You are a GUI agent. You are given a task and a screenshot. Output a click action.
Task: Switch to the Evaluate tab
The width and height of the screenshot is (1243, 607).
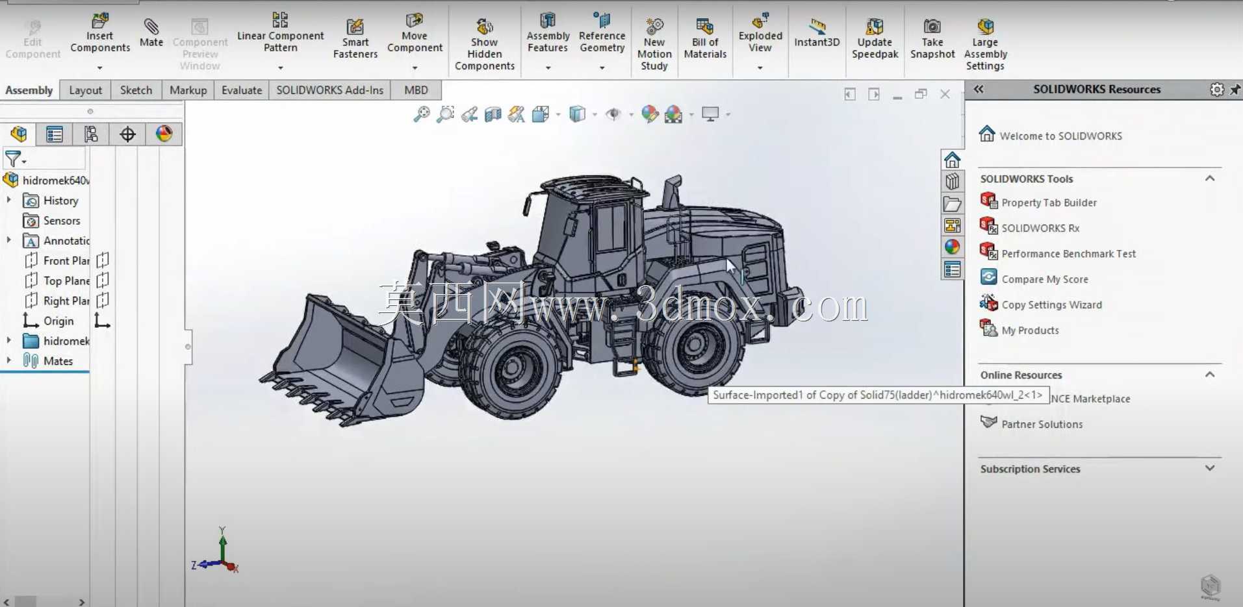click(x=242, y=90)
